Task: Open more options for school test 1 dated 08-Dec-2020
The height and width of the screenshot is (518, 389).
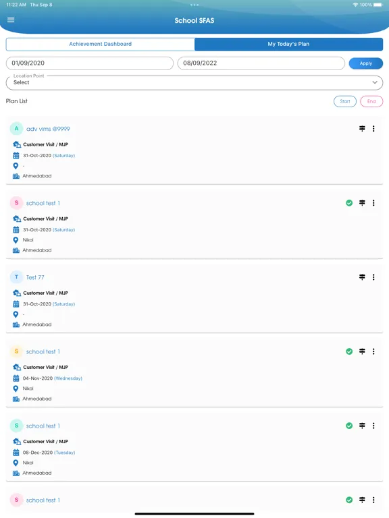Action: click(373, 426)
